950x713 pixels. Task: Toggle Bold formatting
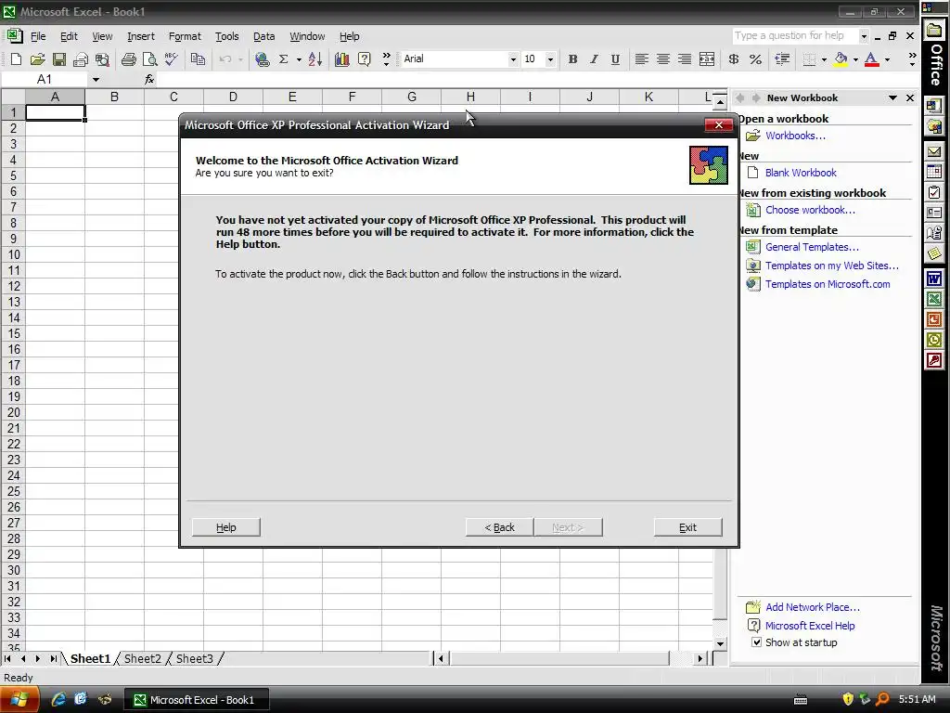click(572, 58)
